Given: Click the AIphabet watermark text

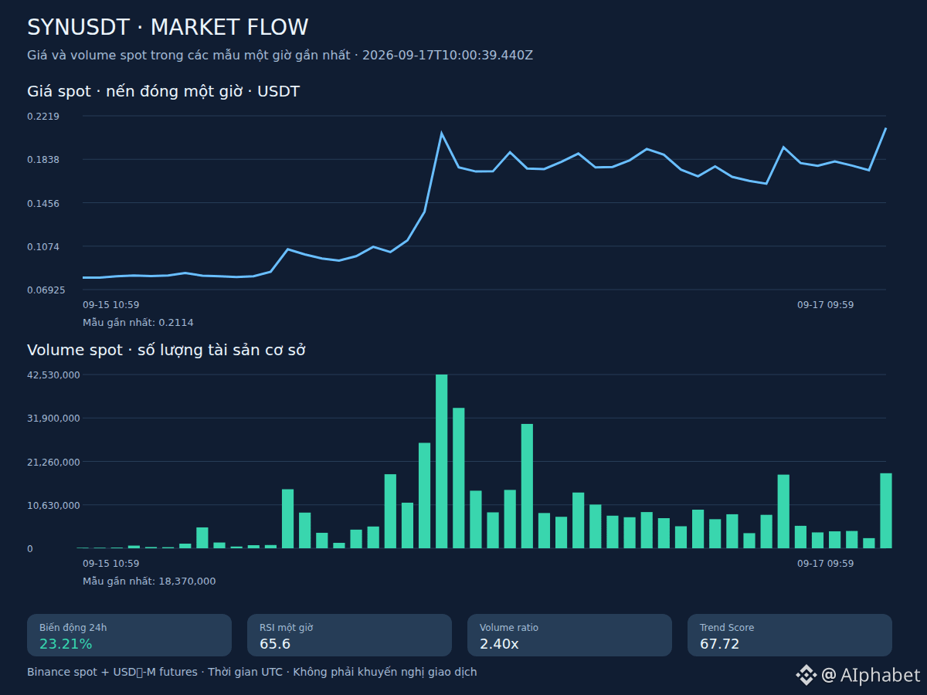Looking at the screenshot, I should click(x=871, y=675).
